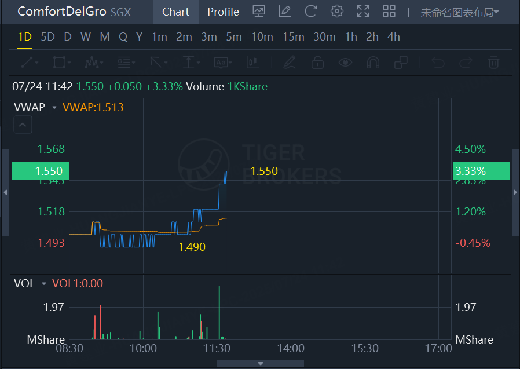Switch to the 15m interval
The height and width of the screenshot is (369, 520).
click(293, 37)
